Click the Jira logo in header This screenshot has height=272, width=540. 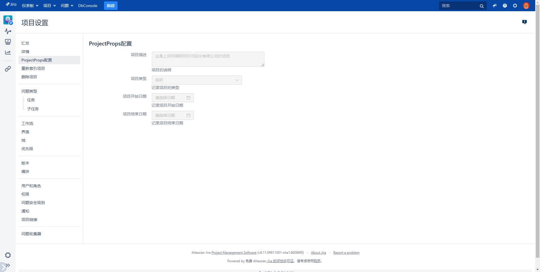tap(11, 4)
